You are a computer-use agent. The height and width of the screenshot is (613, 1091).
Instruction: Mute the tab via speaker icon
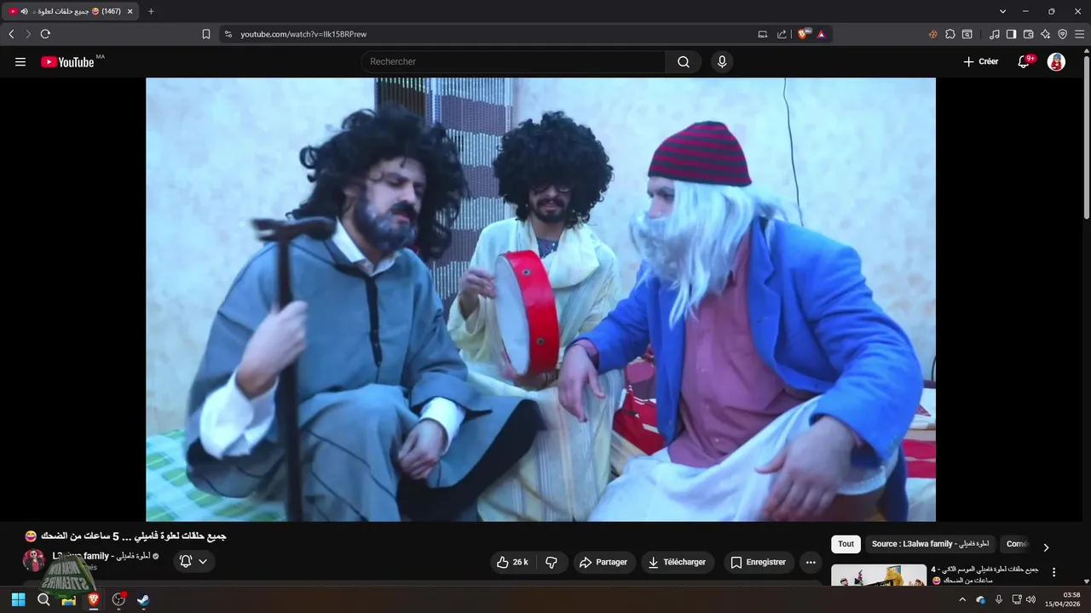coord(24,11)
